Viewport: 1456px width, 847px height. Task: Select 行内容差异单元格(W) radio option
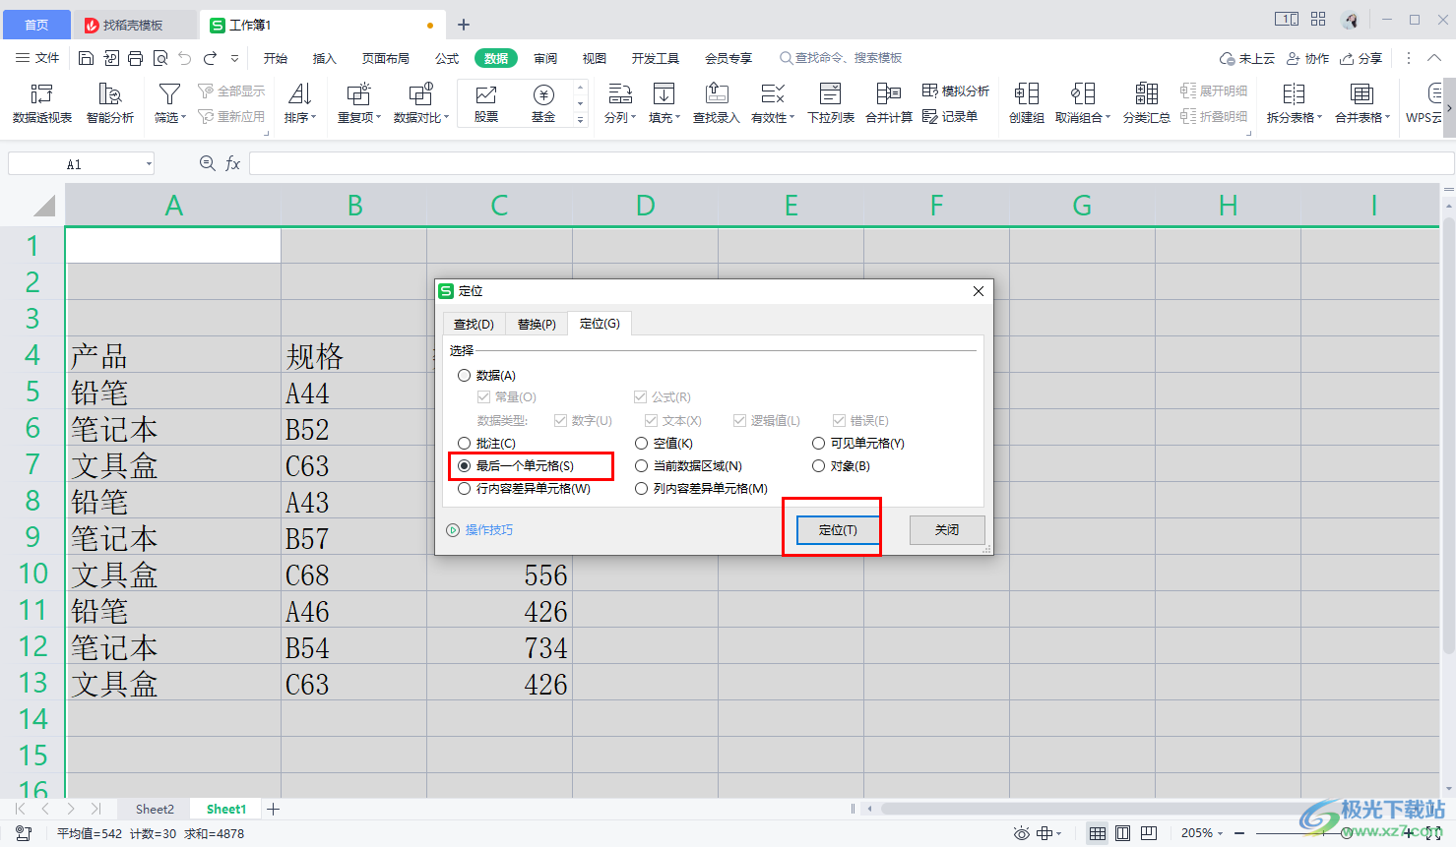click(x=525, y=489)
